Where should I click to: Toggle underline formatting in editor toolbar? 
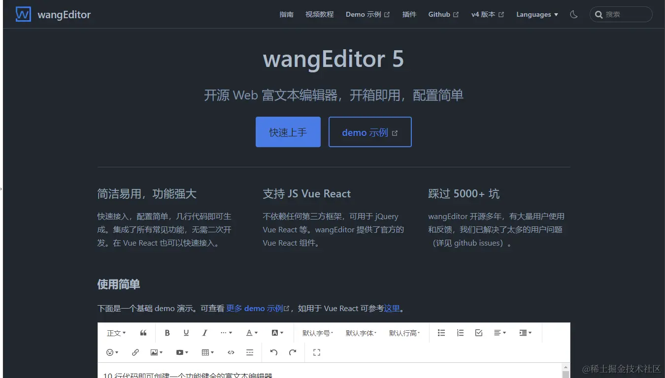(186, 333)
